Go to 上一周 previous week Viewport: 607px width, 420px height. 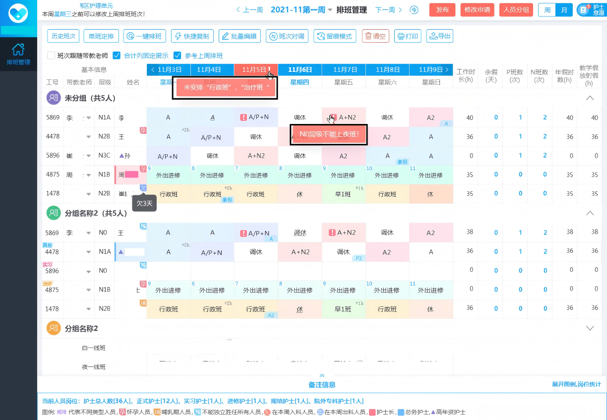pyautogui.click(x=249, y=10)
